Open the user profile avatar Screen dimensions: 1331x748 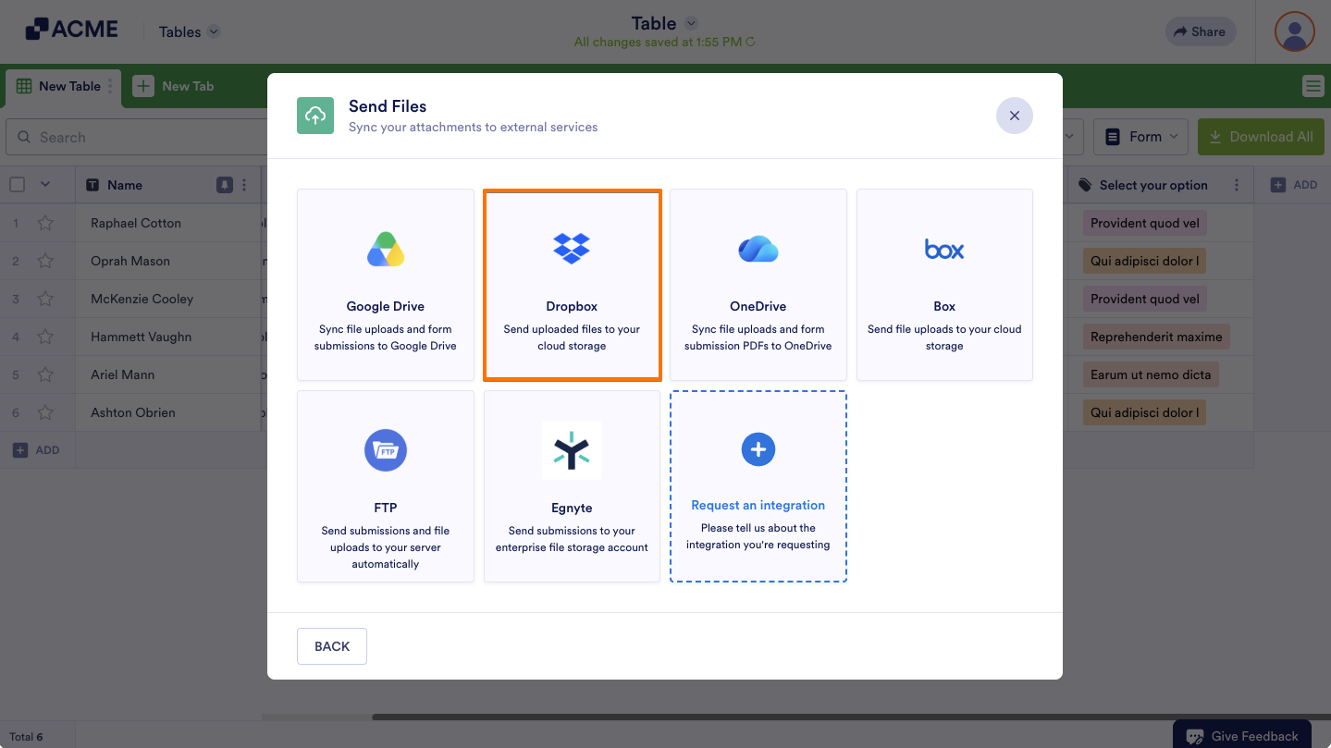click(1295, 31)
